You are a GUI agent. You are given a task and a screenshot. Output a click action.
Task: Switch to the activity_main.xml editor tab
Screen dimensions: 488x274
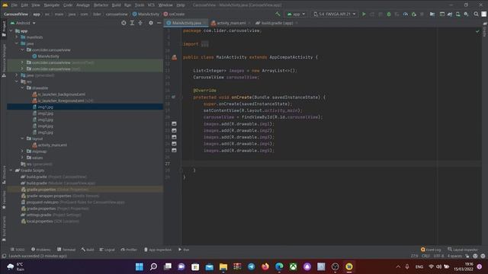pos(231,23)
